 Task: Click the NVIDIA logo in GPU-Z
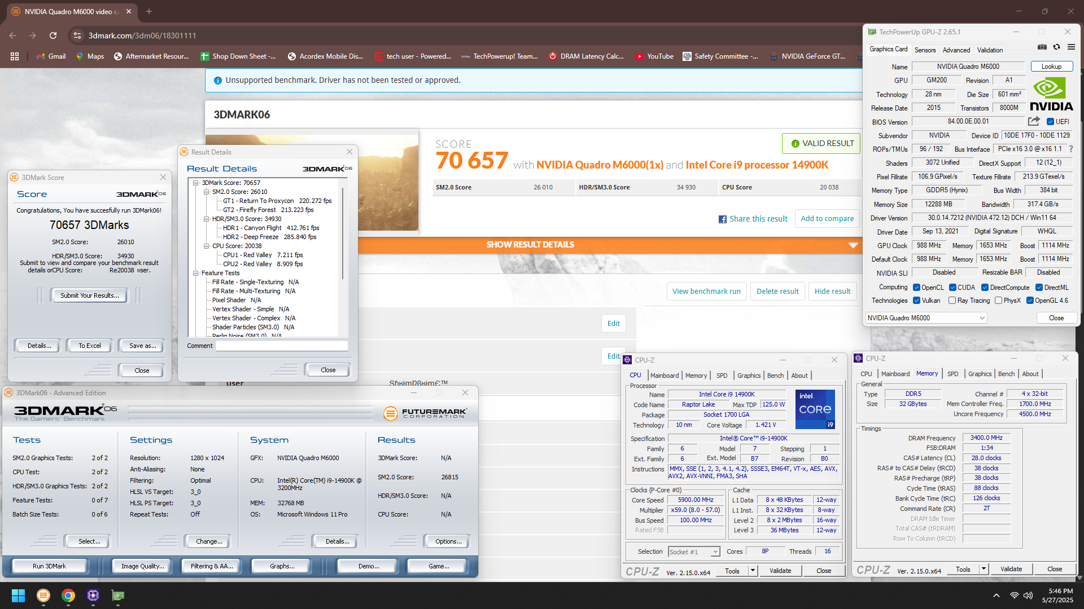(1051, 94)
